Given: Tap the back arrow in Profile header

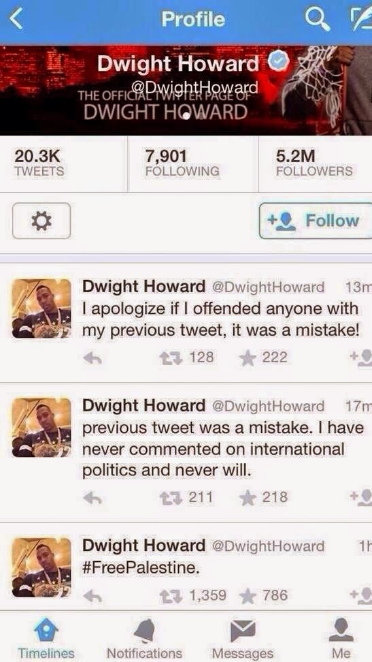Looking at the screenshot, I should click(x=16, y=19).
